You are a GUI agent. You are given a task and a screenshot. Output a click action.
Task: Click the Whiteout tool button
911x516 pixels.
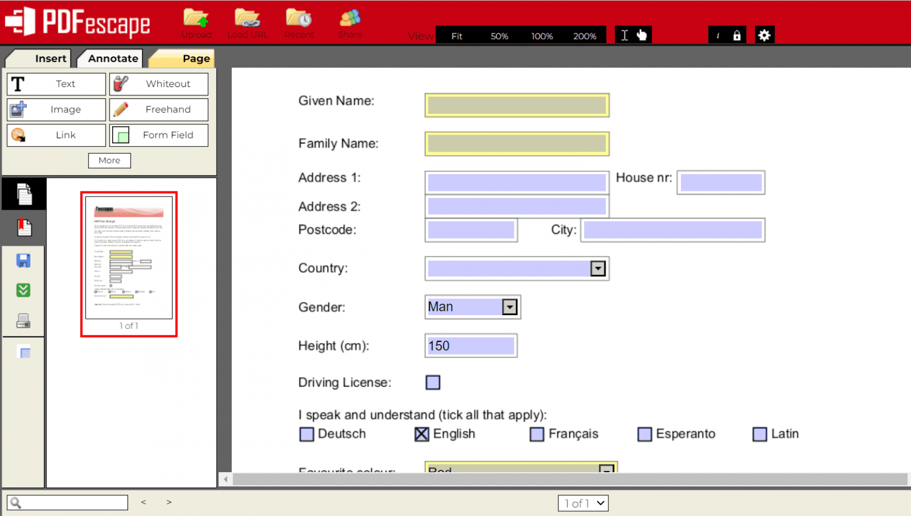tap(159, 84)
